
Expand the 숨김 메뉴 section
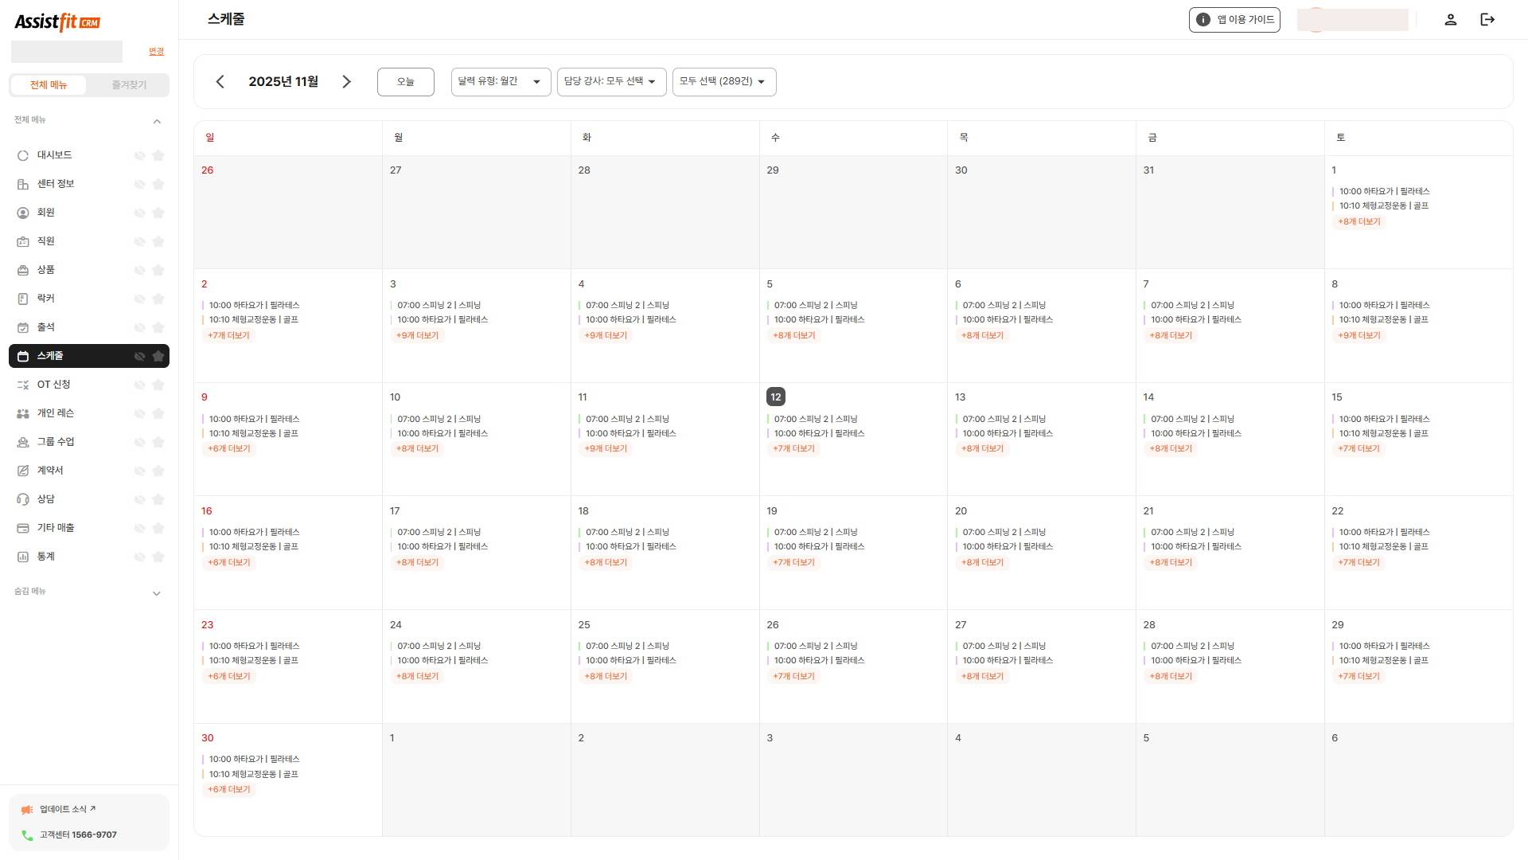157,593
